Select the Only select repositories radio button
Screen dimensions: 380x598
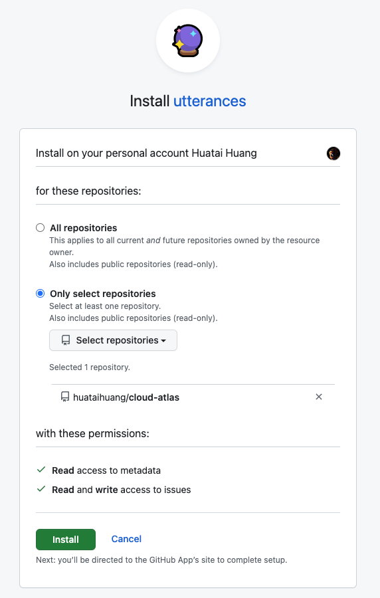pos(40,293)
